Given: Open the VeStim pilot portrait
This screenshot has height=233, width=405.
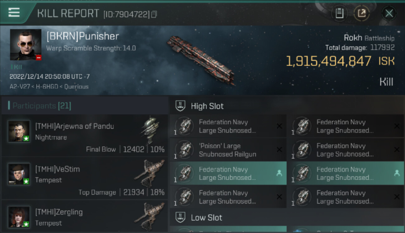Looking at the screenshot, I should 19,174.
